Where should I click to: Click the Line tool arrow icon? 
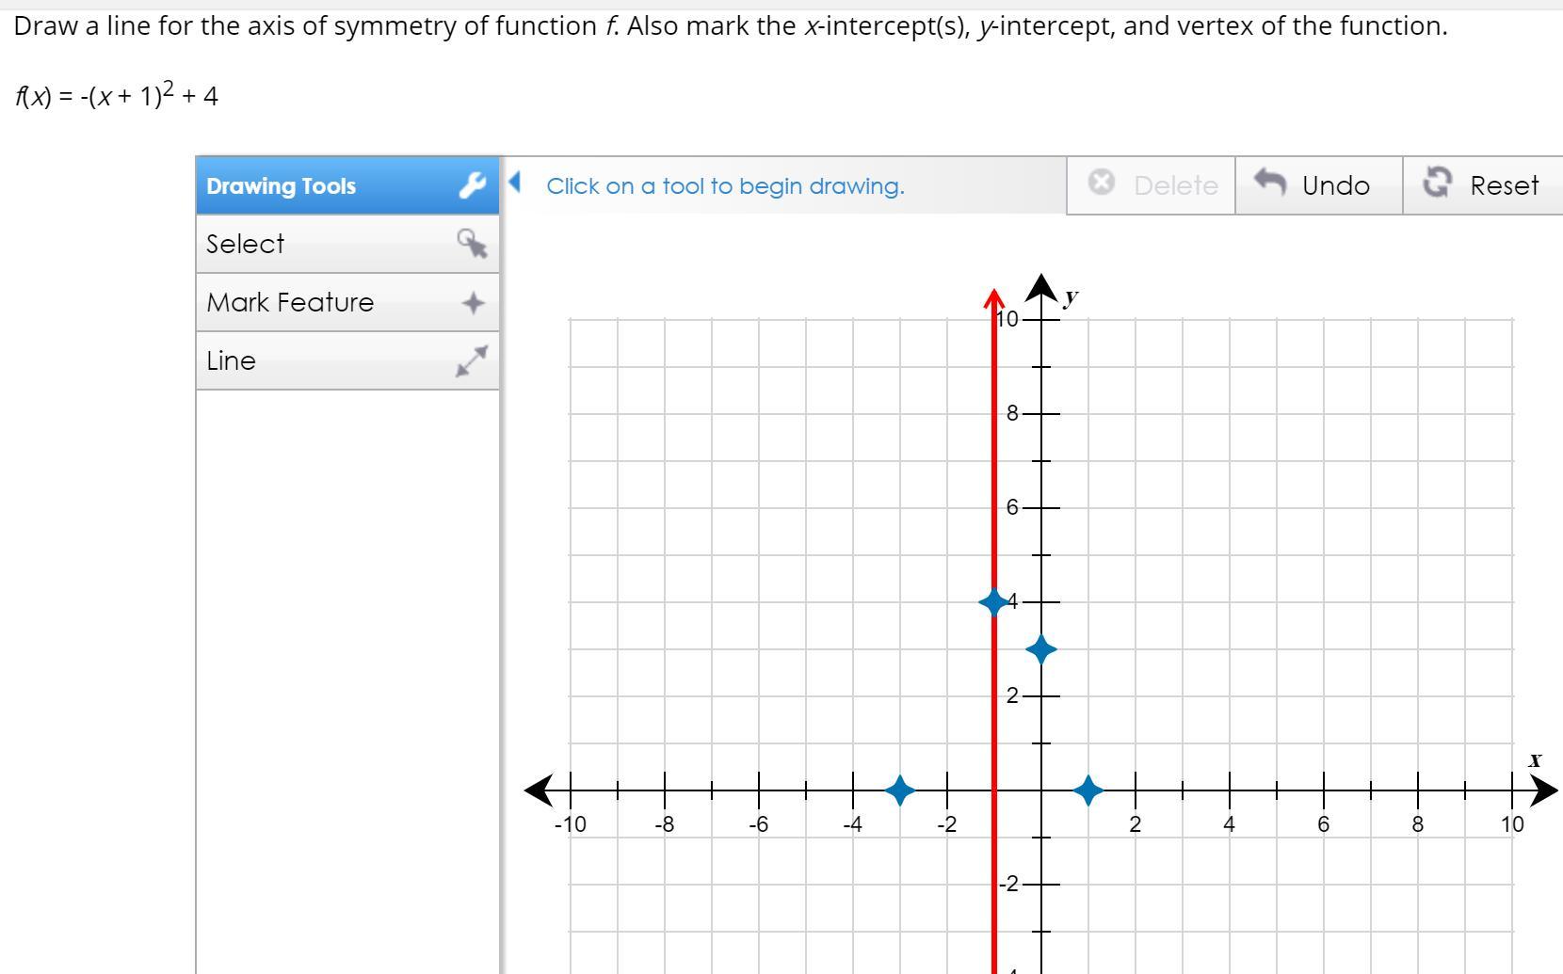tap(472, 361)
